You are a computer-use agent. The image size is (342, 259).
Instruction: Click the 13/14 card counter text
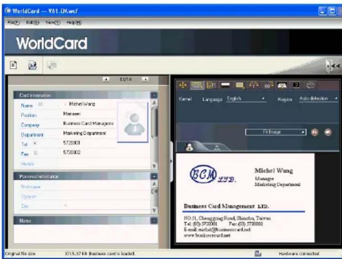126,79
